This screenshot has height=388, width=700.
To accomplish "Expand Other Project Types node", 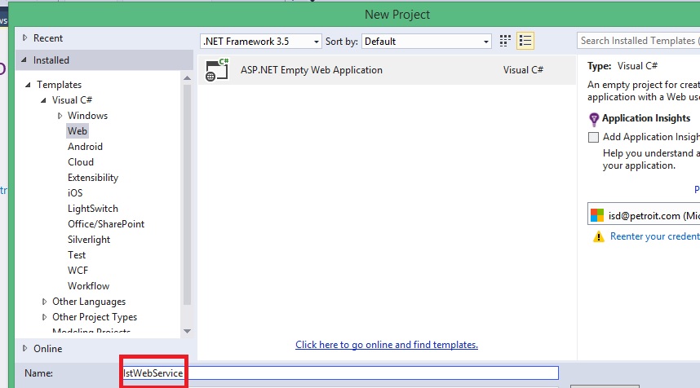I will 44,317.
